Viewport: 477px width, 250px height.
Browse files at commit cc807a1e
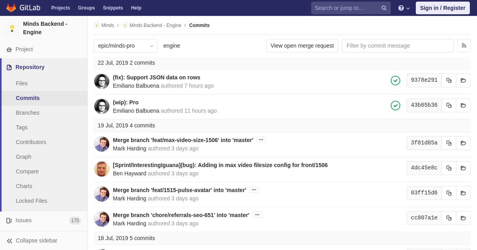coord(463,218)
